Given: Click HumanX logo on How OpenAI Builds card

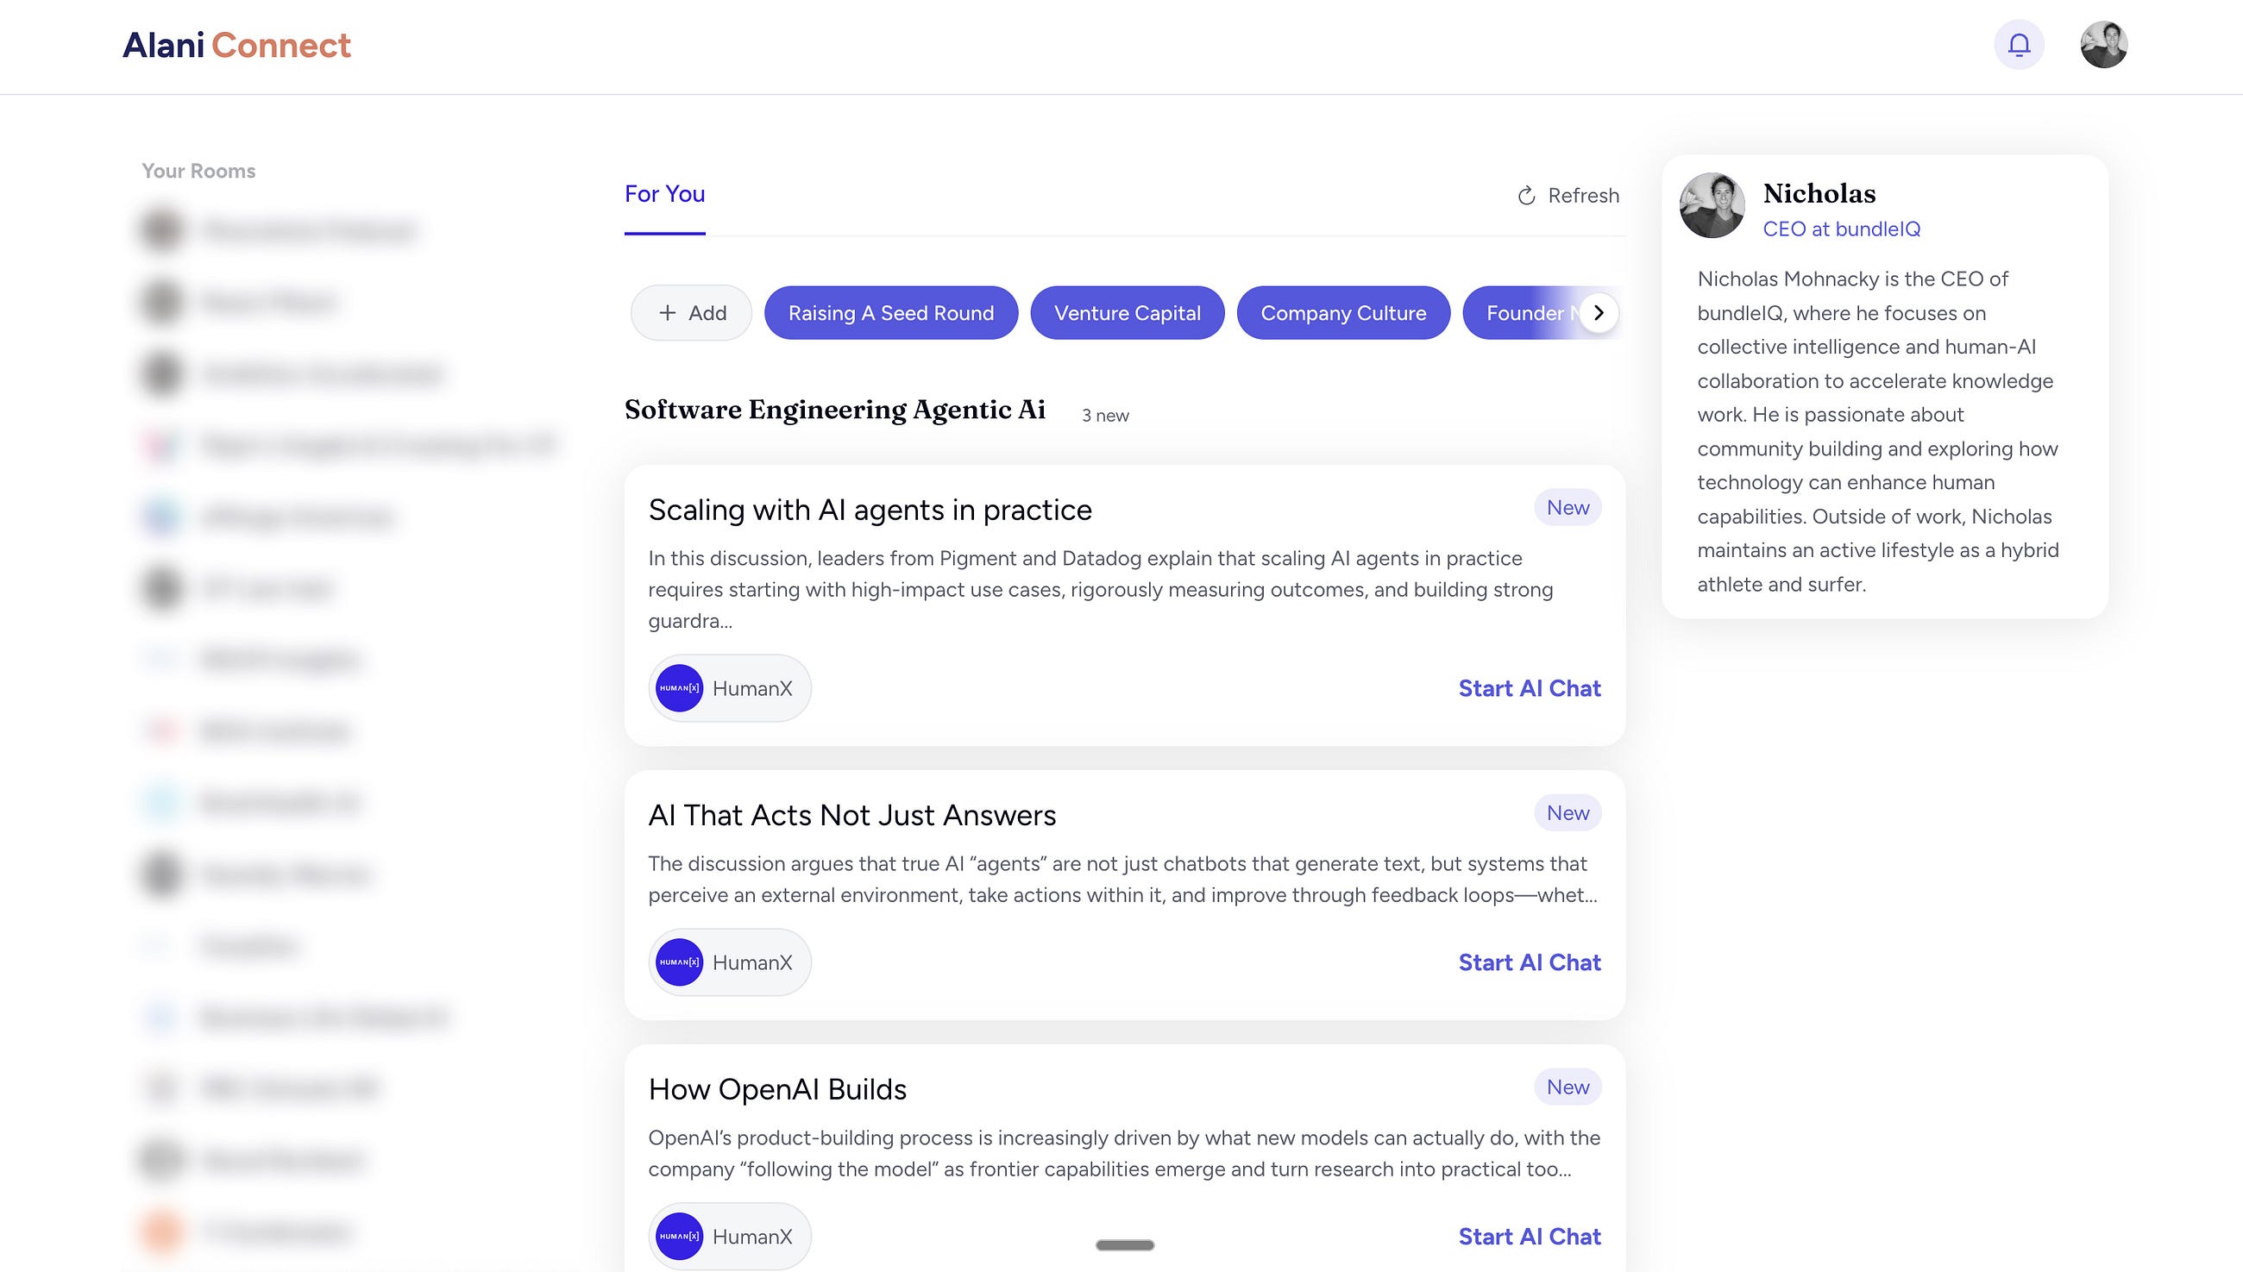Looking at the screenshot, I should [x=680, y=1236].
